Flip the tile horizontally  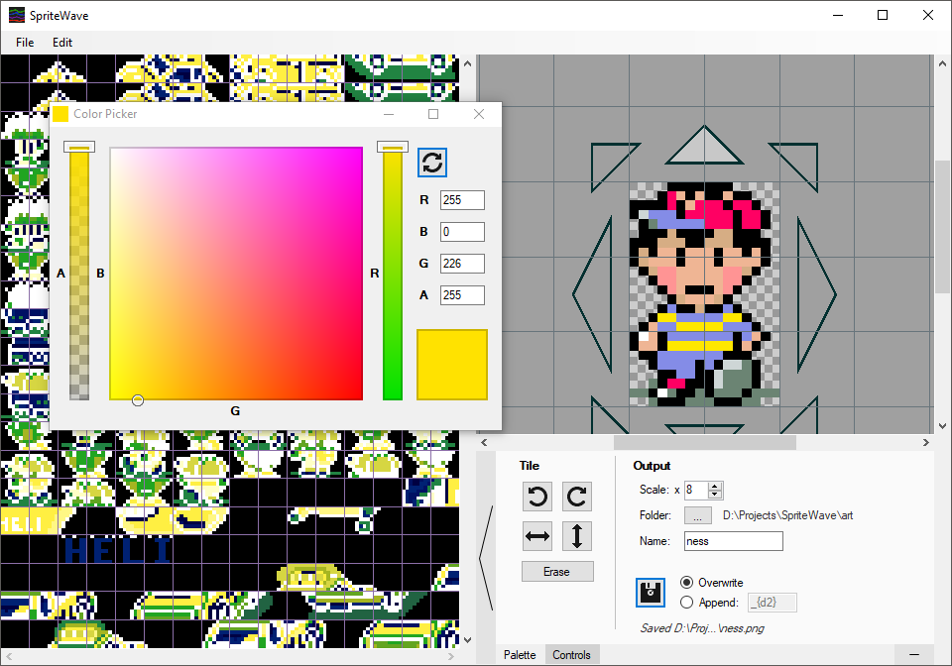coord(537,536)
